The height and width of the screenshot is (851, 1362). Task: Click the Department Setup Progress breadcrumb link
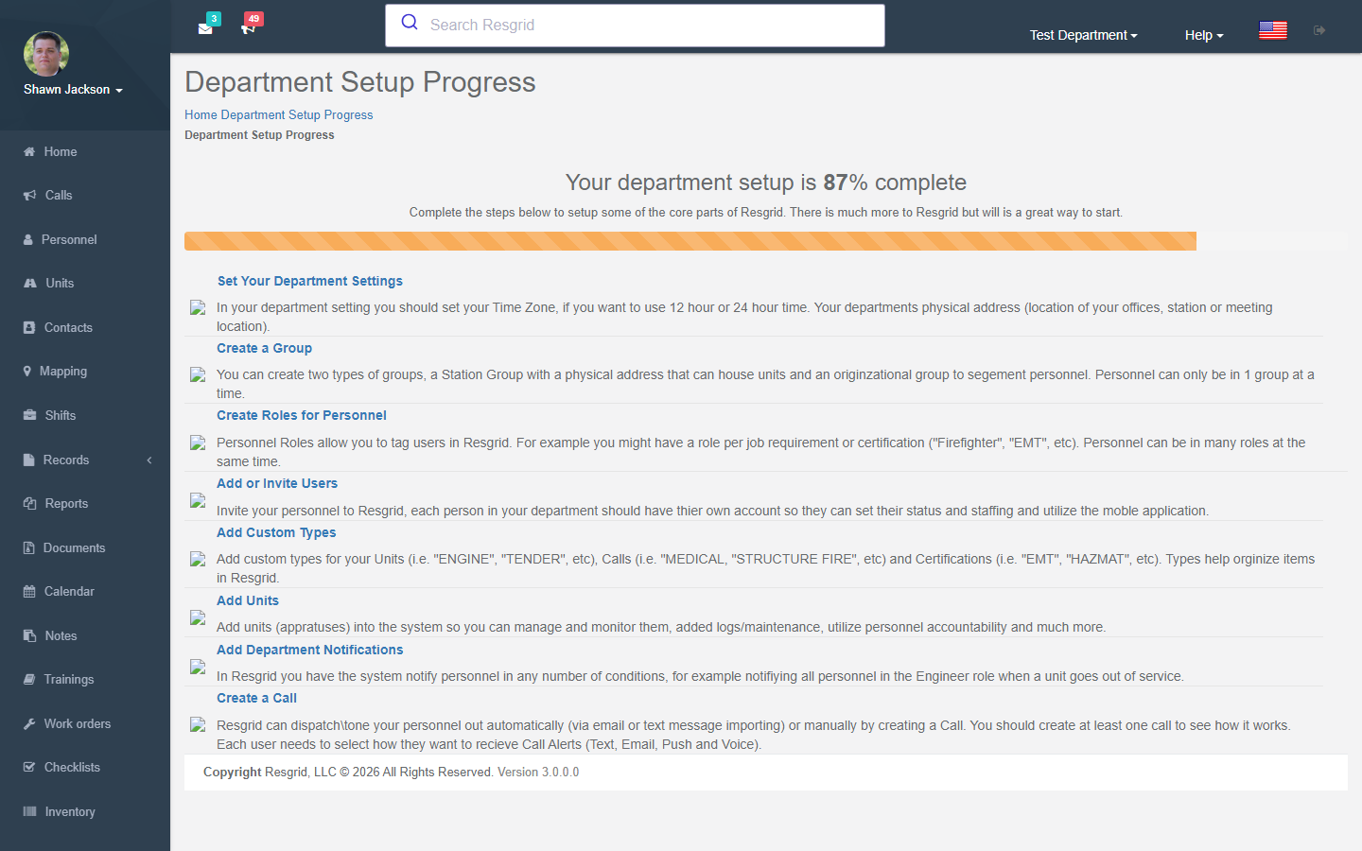297,115
